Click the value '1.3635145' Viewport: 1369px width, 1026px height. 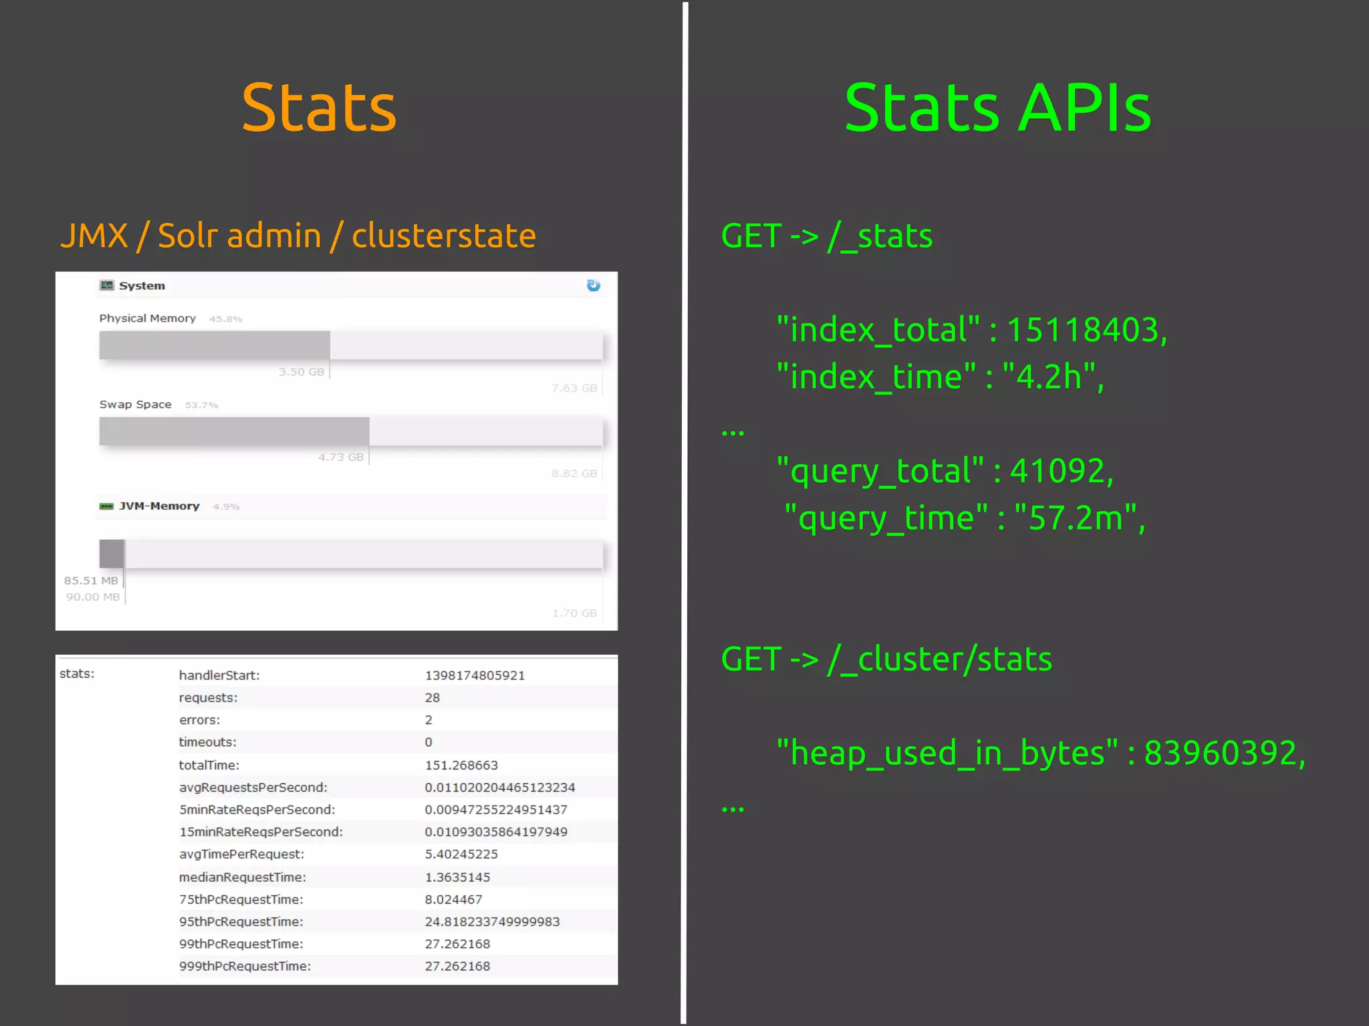click(x=457, y=877)
